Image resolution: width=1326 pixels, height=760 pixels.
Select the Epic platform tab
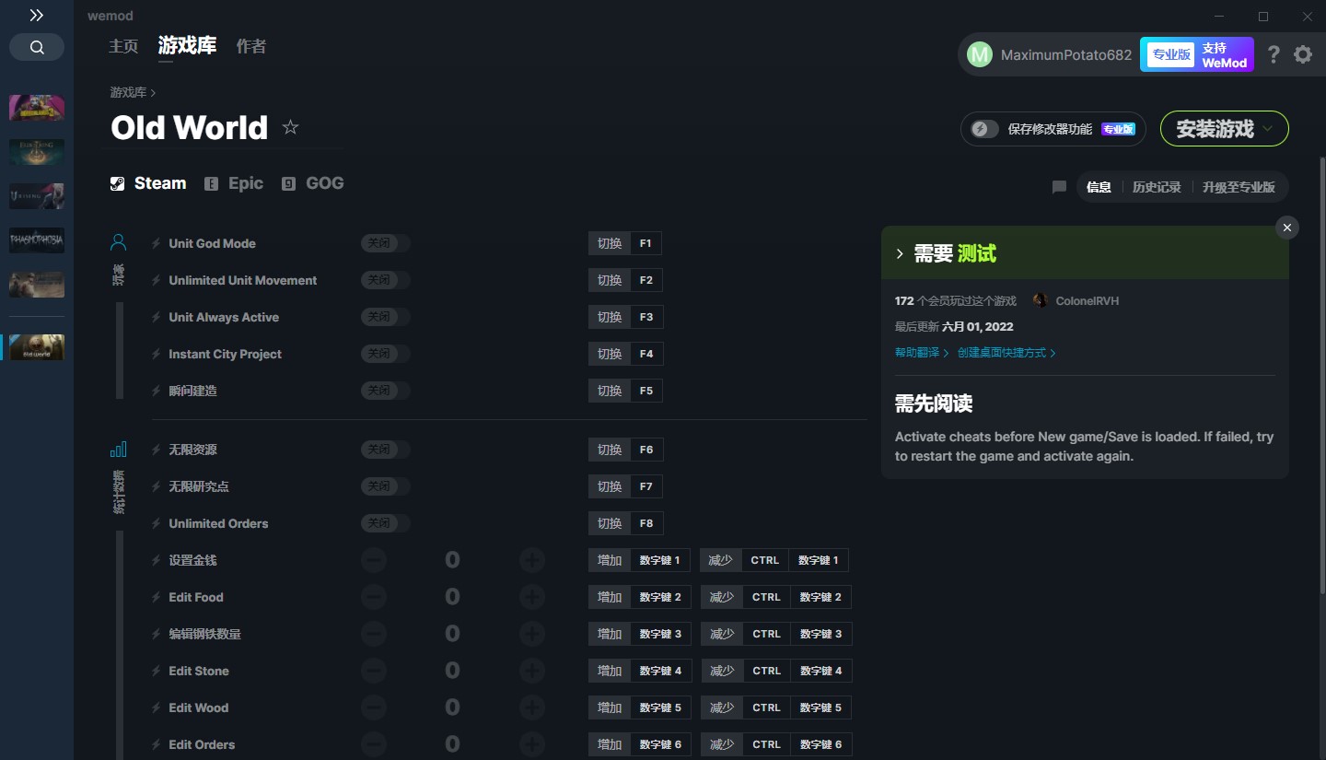[x=234, y=183]
